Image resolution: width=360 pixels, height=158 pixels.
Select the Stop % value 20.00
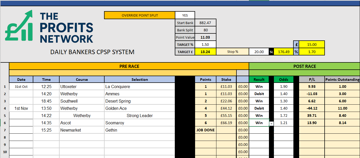click(259, 52)
